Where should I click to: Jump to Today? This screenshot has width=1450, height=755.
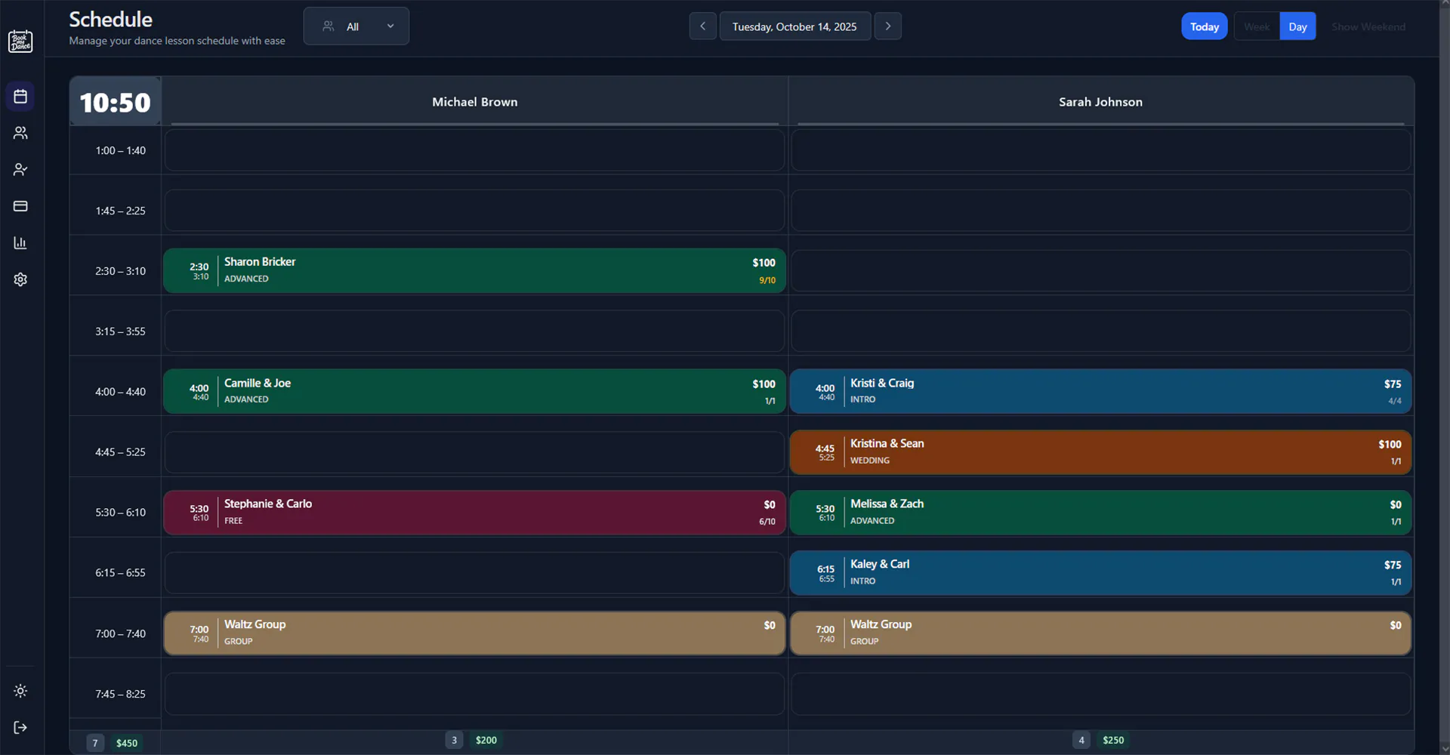click(x=1204, y=26)
